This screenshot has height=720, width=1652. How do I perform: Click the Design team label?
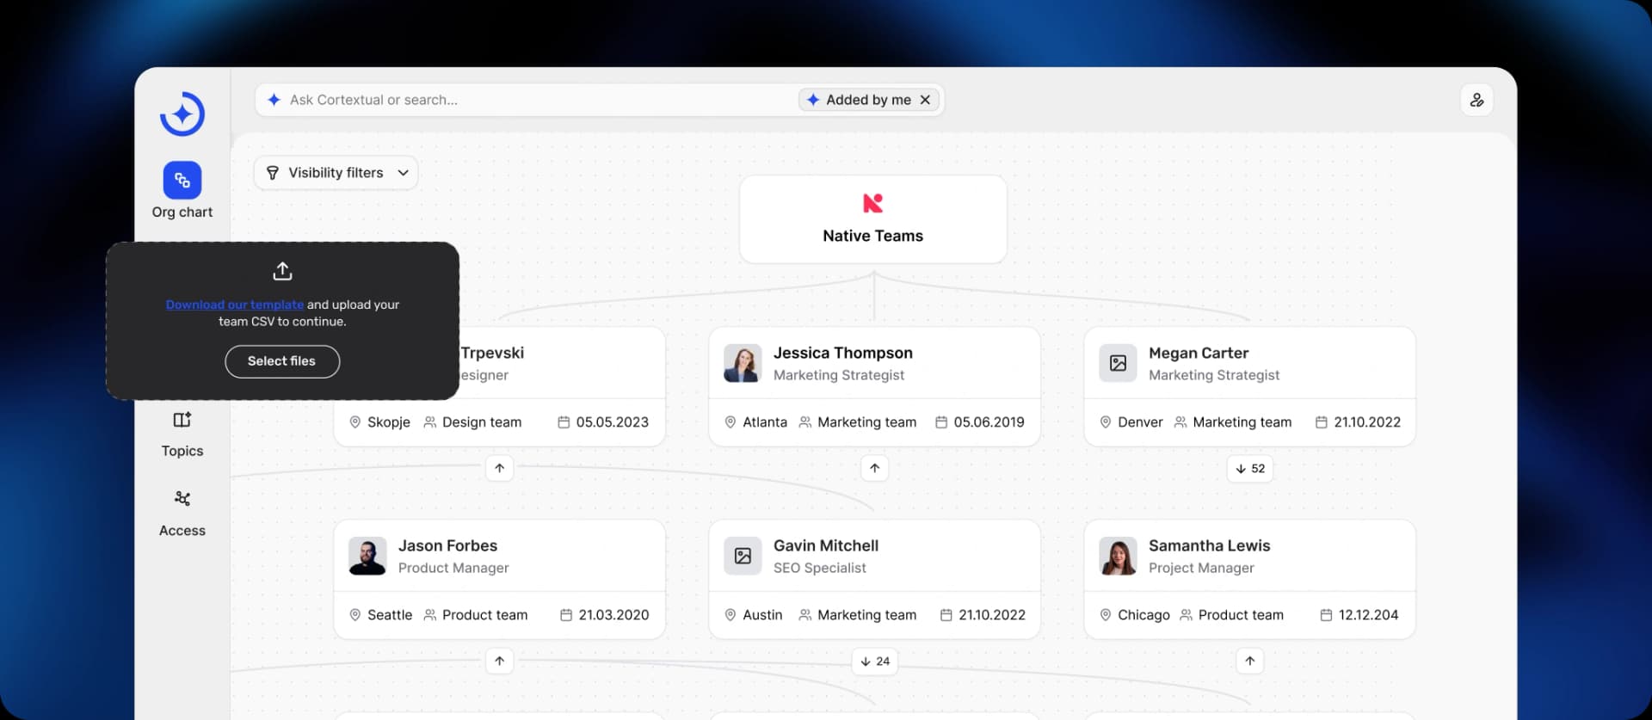[482, 422]
